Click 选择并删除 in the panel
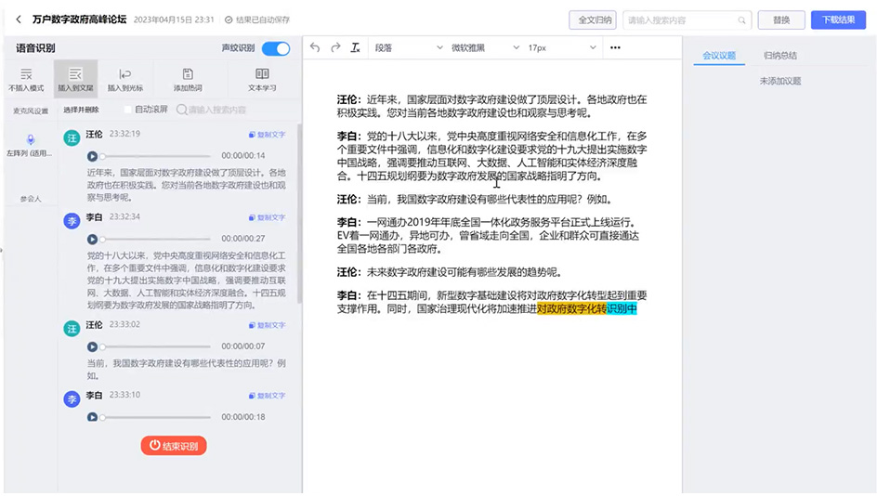Viewport: 877px width, 496px height. point(81,110)
